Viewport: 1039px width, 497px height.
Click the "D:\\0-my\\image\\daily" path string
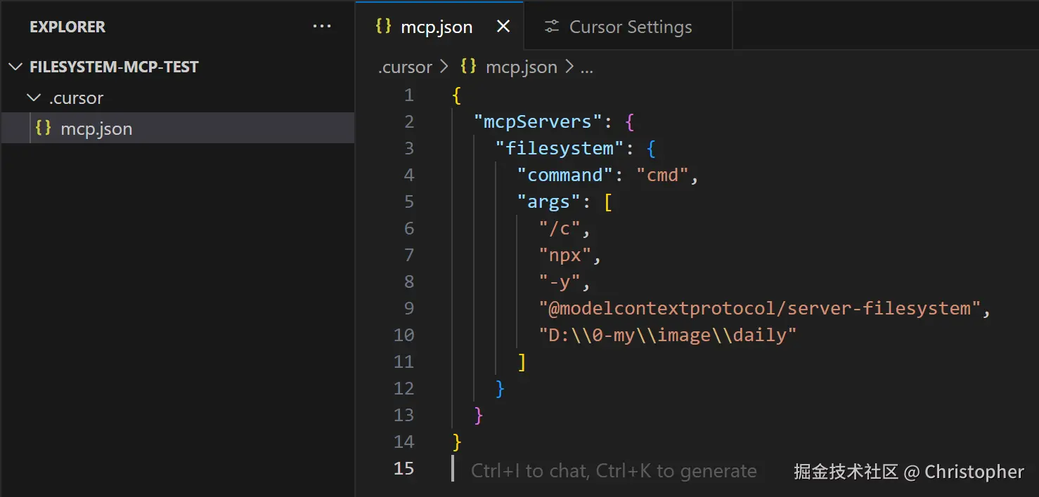pos(668,335)
